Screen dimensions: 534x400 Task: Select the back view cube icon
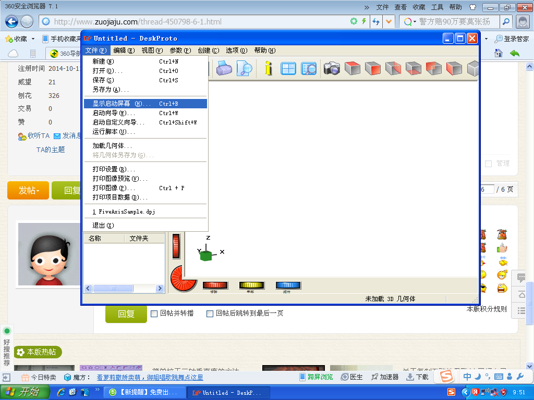tap(434, 68)
